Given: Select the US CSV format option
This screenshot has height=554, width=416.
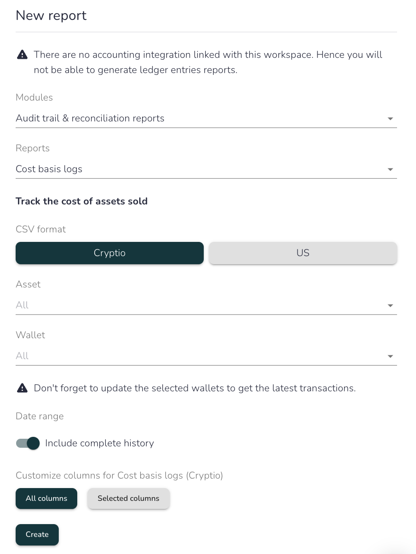Looking at the screenshot, I should [x=303, y=253].
